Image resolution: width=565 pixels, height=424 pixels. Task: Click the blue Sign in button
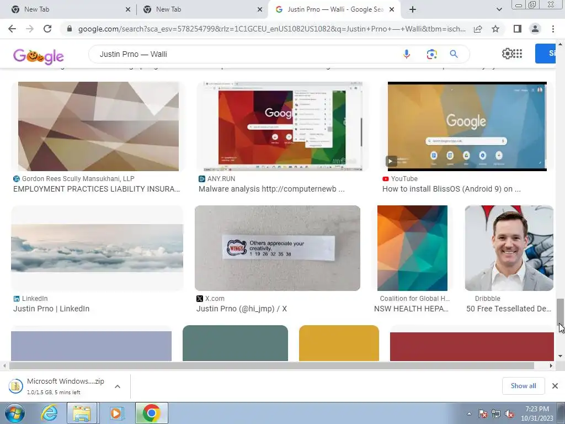point(545,54)
